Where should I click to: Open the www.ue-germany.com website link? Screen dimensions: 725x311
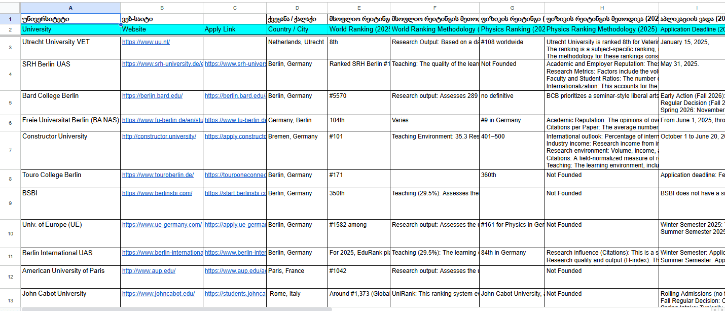click(x=162, y=225)
